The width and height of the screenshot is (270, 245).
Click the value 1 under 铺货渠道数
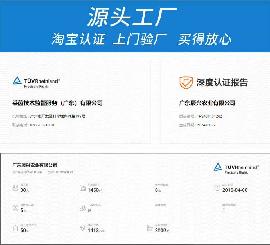pyautogui.click(x=224, y=210)
